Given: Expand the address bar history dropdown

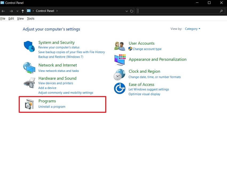Looking at the screenshot, I should point(127,11).
